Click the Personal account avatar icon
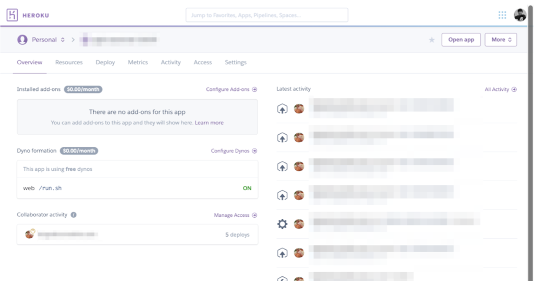Screen dimensions: 534x281 coord(22,40)
